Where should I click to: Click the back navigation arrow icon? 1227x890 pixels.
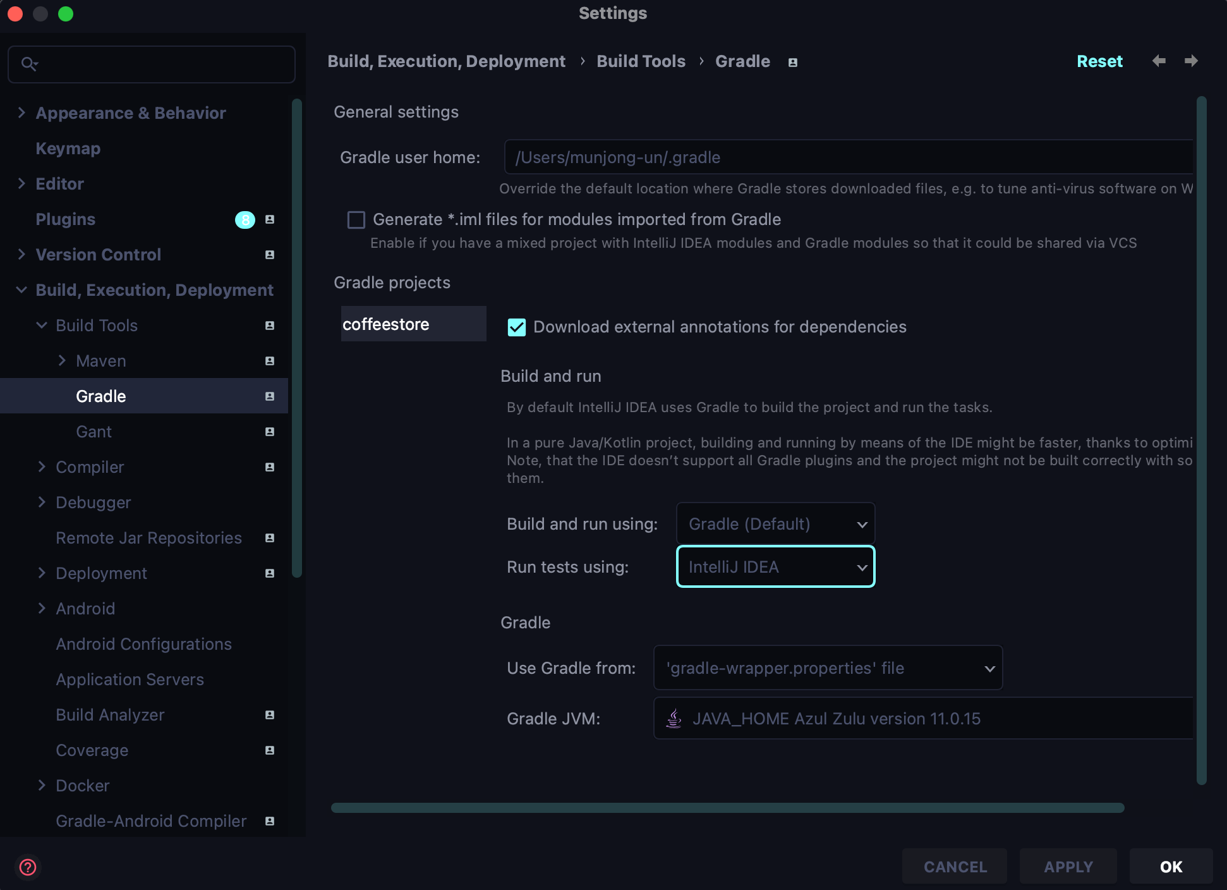[1159, 61]
